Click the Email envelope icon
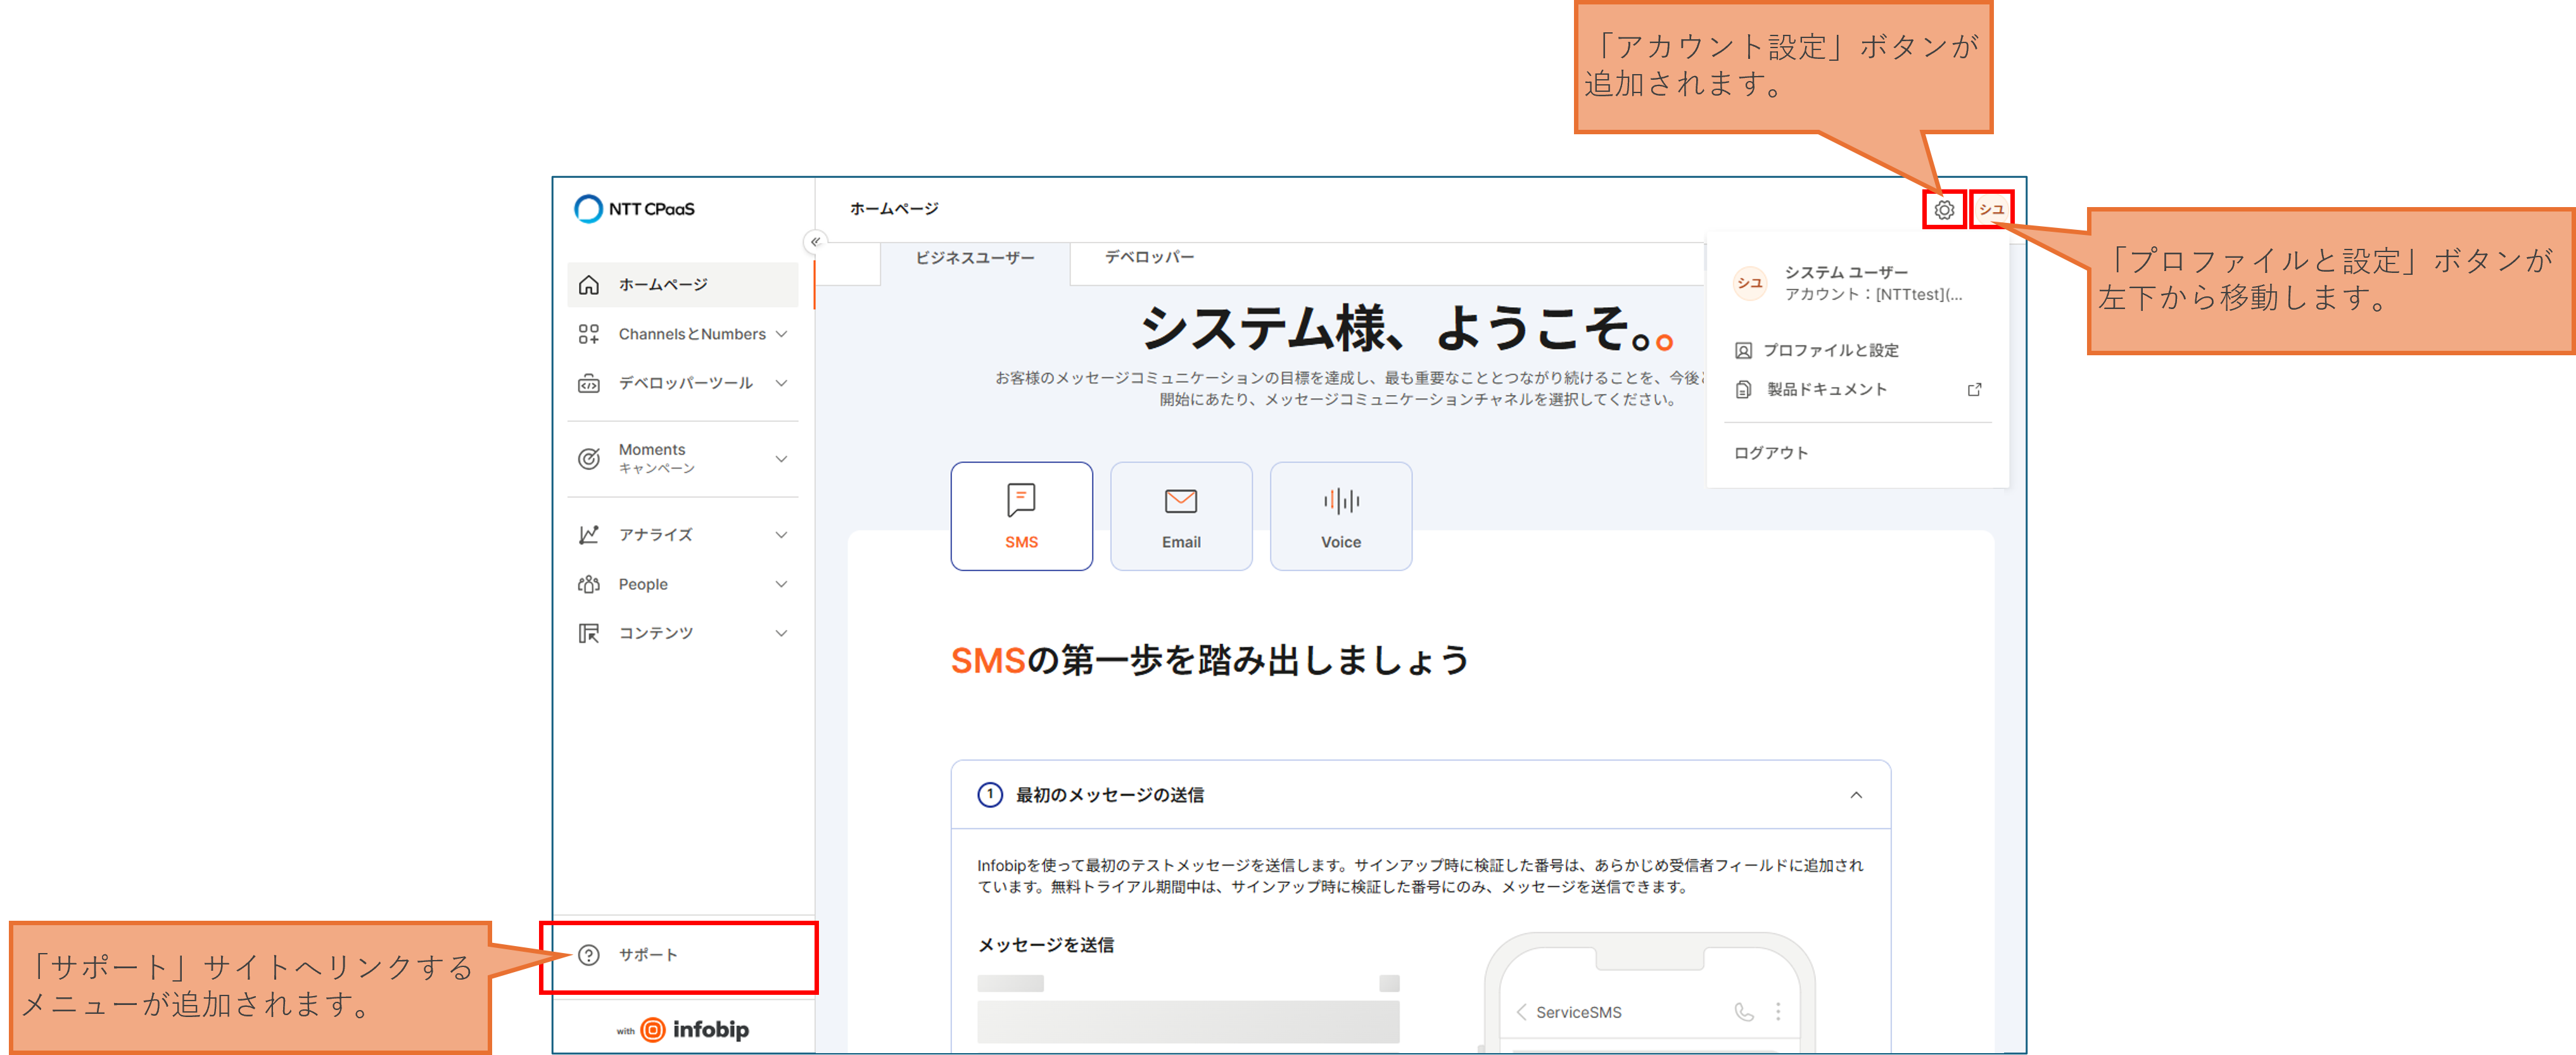This screenshot has height=1055, width=2576. point(1181,501)
